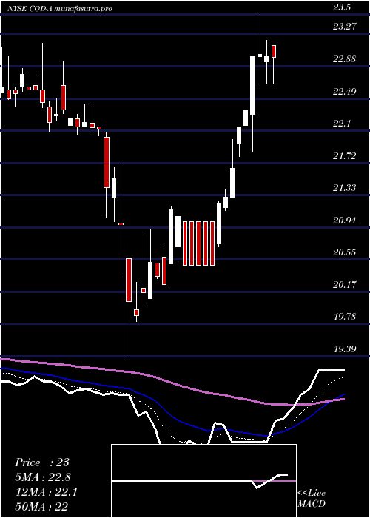Click the 19.39 price axis label
This screenshot has width=370, height=518.
(344, 349)
